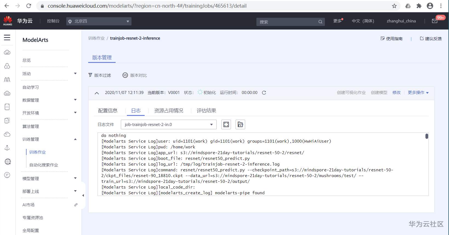
Task: Click the version compare VS icon
Action: pyautogui.click(x=125, y=75)
